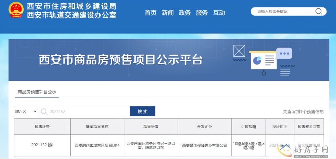Open the 政务 navigation menu
Viewport: 336px width, 159px height.
click(x=185, y=13)
